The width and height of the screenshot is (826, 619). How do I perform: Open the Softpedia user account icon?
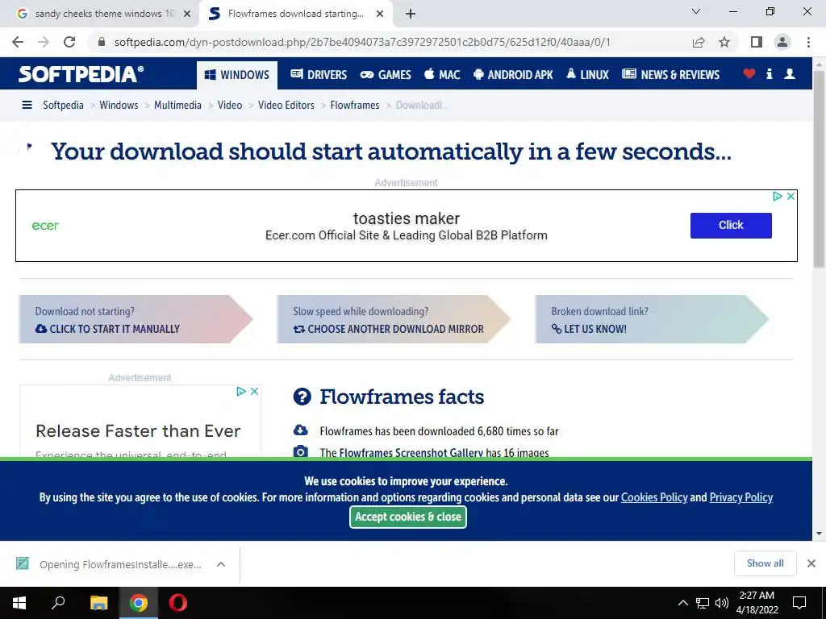click(790, 73)
